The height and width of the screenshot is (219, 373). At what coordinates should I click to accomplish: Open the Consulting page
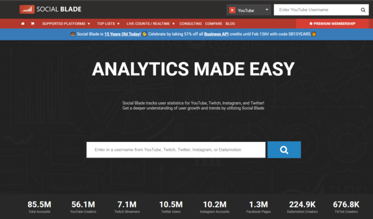point(190,24)
